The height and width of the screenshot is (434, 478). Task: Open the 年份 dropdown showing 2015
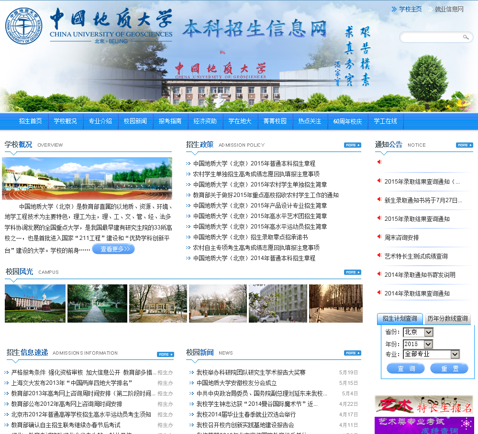click(418, 344)
